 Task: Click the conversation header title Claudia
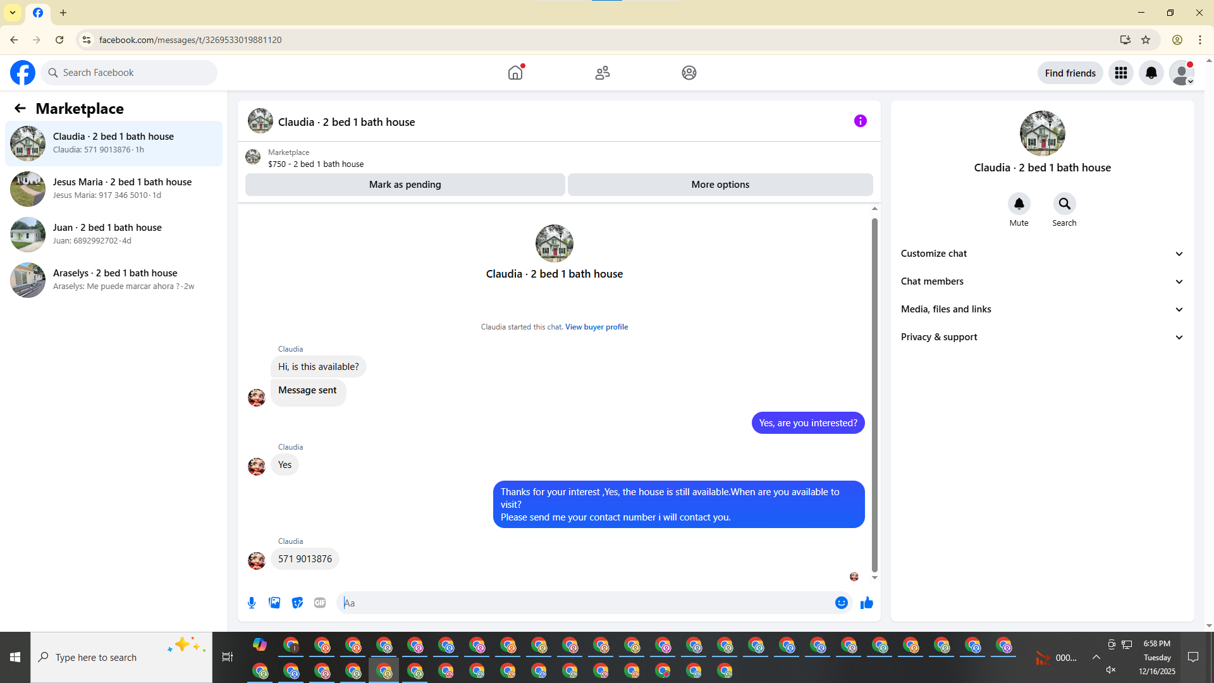tap(346, 122)
